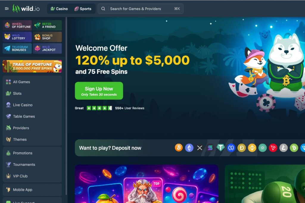Collapse the sidebar with the hamburger icon

click(x=7, y=9)
